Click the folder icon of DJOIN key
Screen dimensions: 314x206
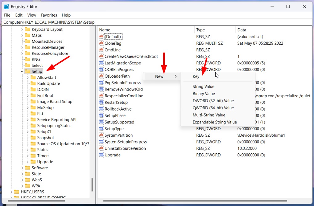tap(33, 89)
